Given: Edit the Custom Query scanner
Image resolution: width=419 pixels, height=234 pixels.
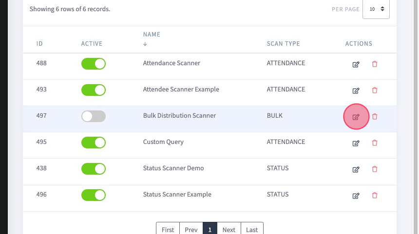Looking at the screenshot, I should click(356, 144).
